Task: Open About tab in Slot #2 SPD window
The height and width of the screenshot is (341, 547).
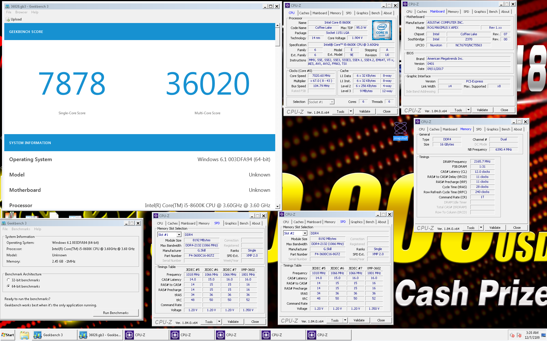Action: click(x=382, y=222)
